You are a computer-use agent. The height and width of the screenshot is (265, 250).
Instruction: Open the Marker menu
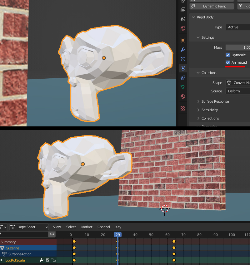click(87, 227)
